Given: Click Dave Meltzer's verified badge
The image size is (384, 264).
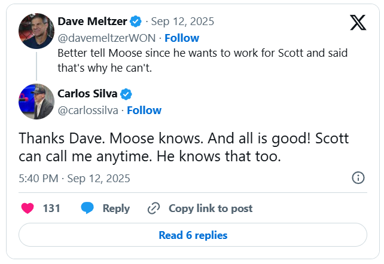Looking at the screenshot, I should 136,22.
